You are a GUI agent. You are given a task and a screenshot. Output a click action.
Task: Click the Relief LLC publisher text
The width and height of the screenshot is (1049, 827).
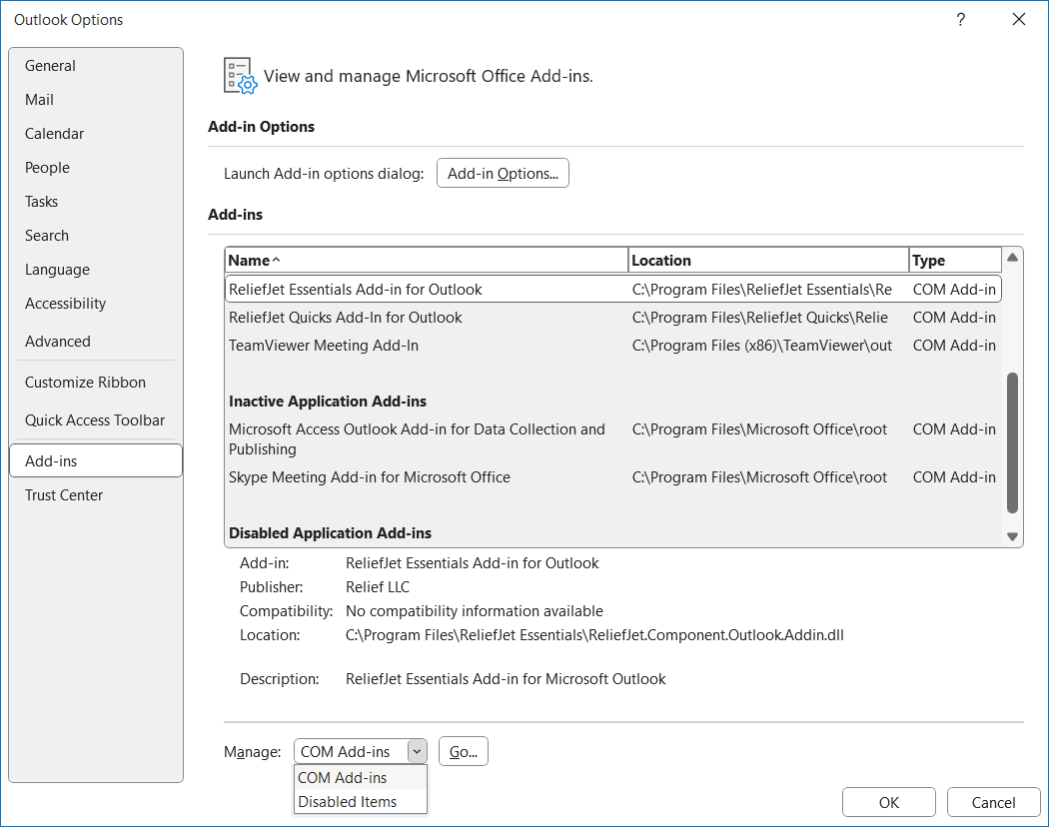pyautogui.click(x=378, y=587)
